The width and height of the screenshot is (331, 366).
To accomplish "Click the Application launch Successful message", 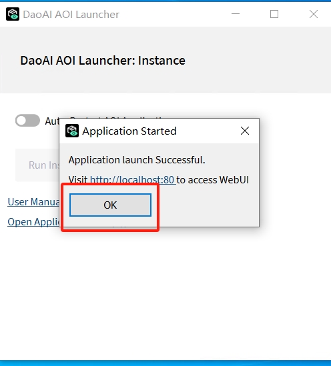I will [x=137, y=160].
